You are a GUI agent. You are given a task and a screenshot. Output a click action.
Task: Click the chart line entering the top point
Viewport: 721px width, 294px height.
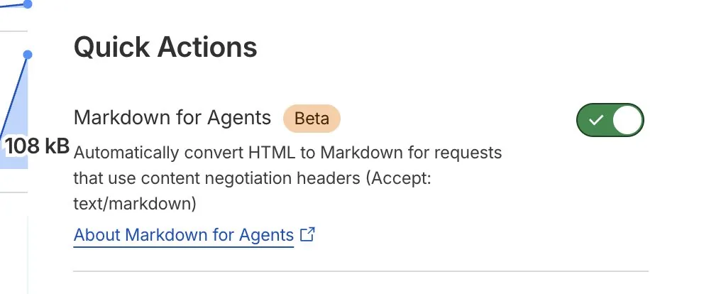click(x=11, y=6)
